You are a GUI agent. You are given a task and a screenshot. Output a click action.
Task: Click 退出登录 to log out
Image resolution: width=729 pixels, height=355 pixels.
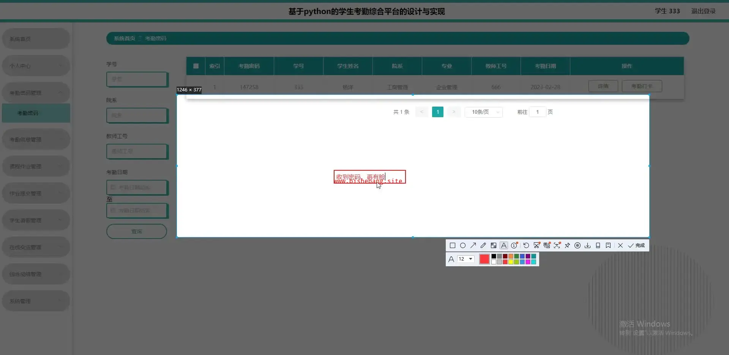coord(703,11)
